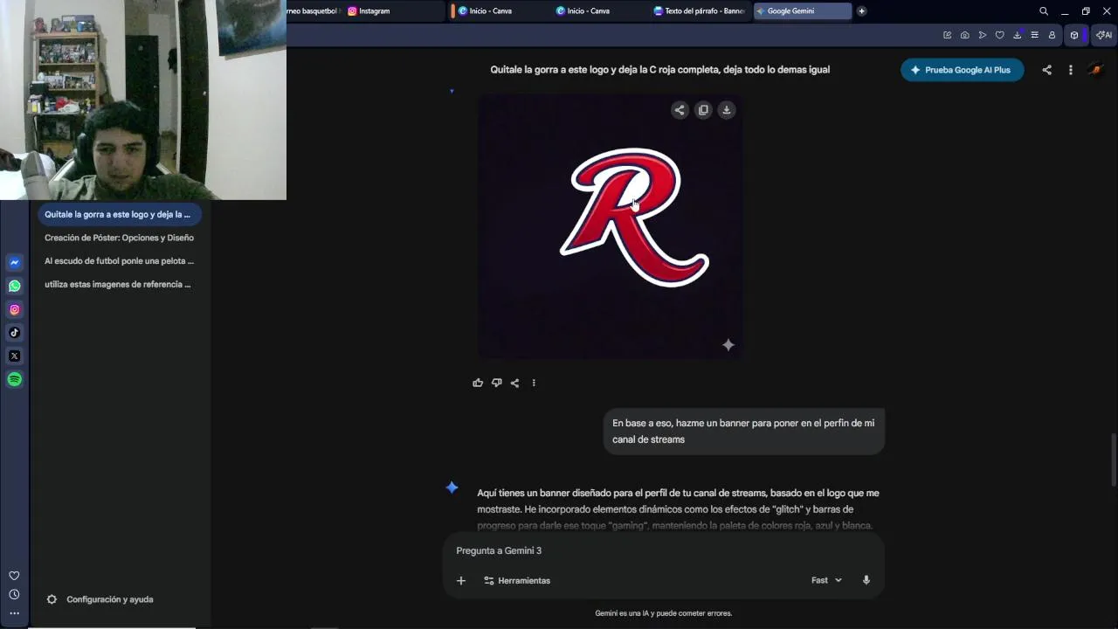Copy the generated R logo image

click(x=703, y=110)
